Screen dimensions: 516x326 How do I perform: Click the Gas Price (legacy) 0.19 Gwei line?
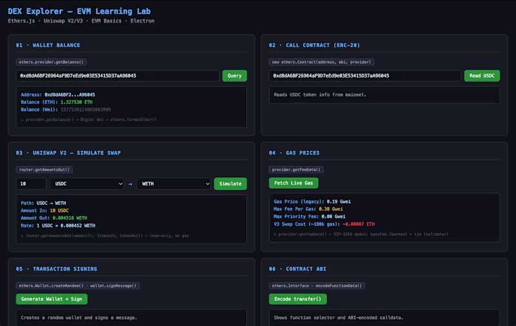click(312, 202)
